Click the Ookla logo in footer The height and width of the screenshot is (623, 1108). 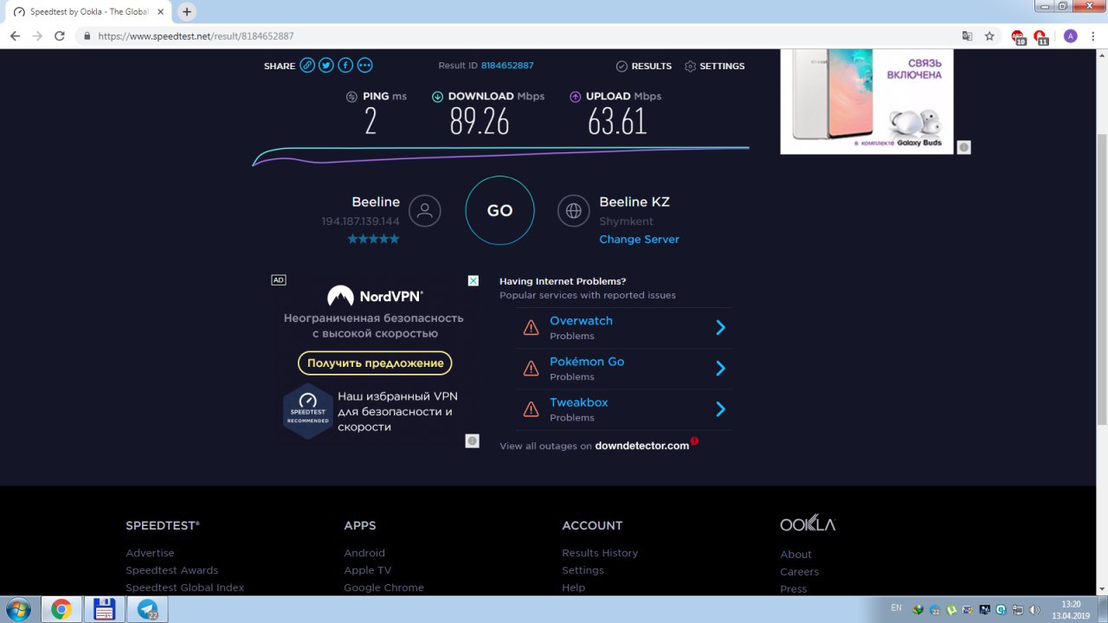point(808,524)
